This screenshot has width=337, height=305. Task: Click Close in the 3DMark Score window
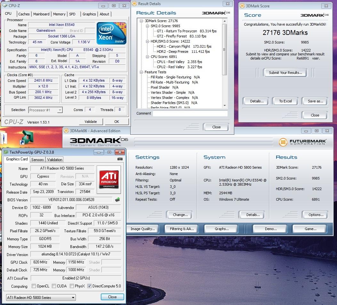(315, 115)
